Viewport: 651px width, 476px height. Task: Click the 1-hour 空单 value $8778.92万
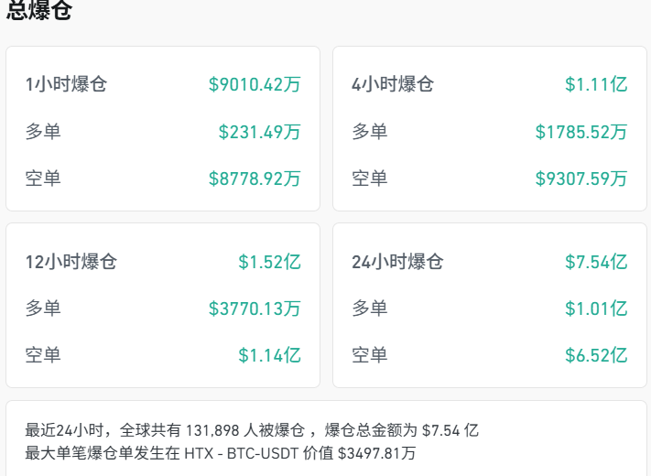(255, 178)
